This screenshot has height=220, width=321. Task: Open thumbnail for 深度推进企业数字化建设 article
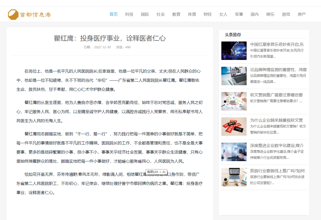(x=234, y=152)
